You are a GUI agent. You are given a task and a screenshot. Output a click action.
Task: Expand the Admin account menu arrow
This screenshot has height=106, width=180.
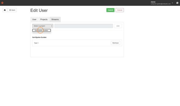coord(172,3)
